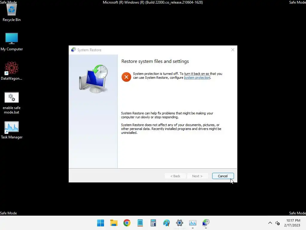
Task: Click the muted volume tray icon
Action: coord(278,223)
